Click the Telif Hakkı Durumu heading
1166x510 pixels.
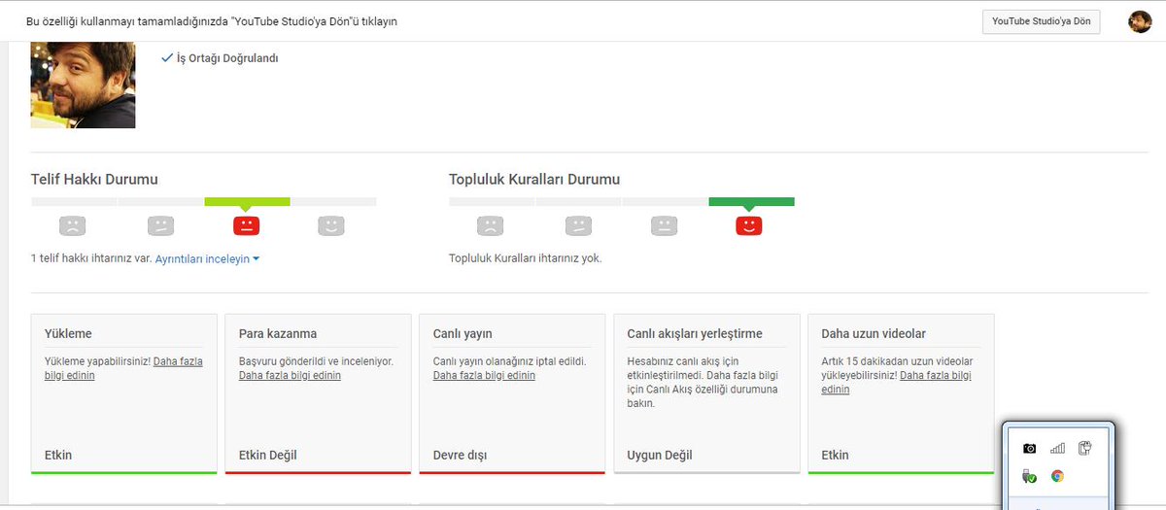(x=94, y=179)
